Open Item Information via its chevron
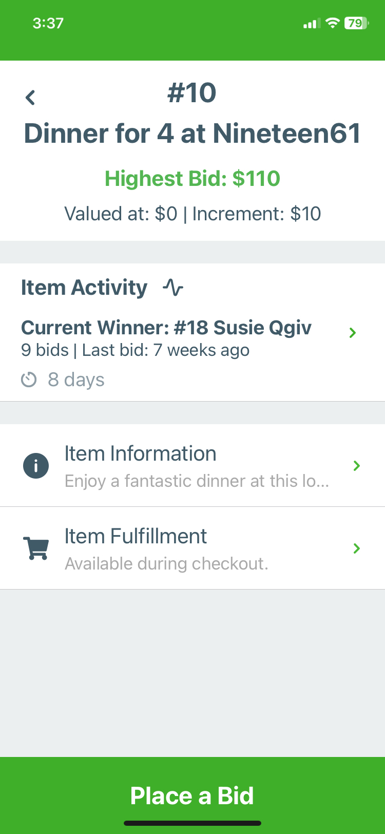The width and height of the screenshot is (385, 834). (x=357, y=466)
